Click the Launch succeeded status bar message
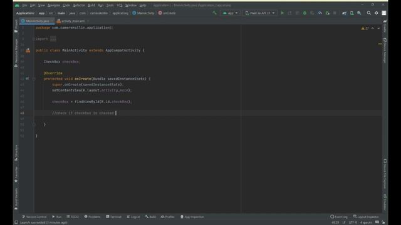Screen dimensions: 401x225 pyautogui.click(x=43, y=222)
